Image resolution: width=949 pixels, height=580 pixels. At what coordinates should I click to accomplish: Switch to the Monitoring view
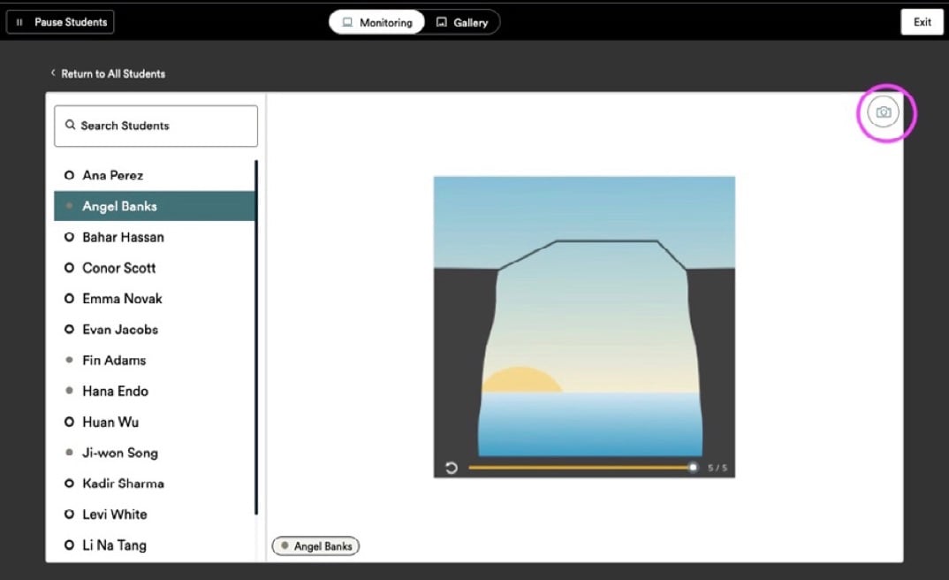coord(377,22)
